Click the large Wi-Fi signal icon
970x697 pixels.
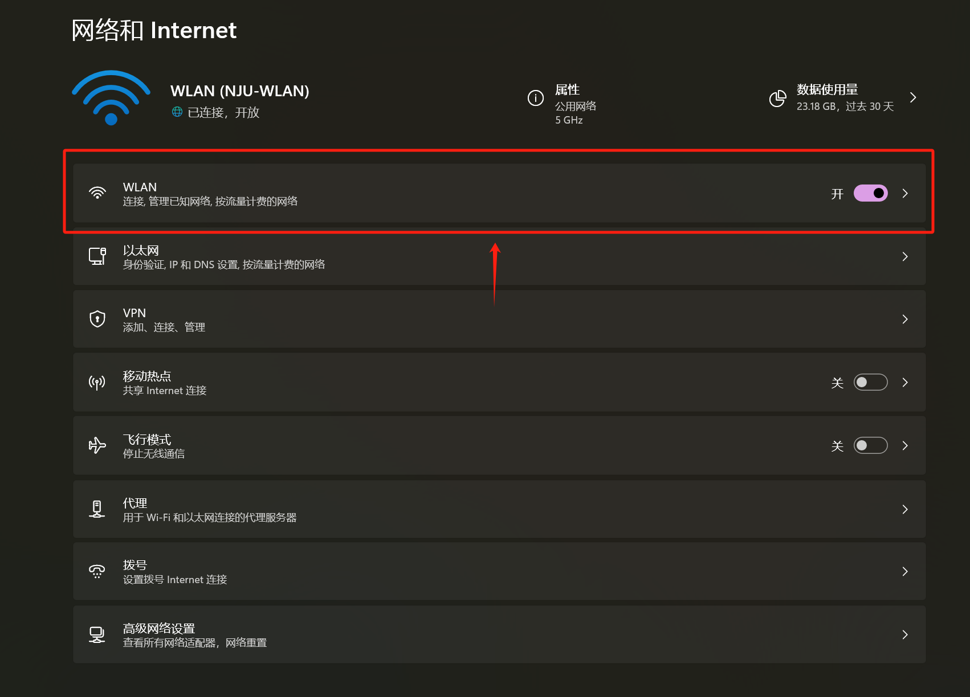tap(111, 98)
